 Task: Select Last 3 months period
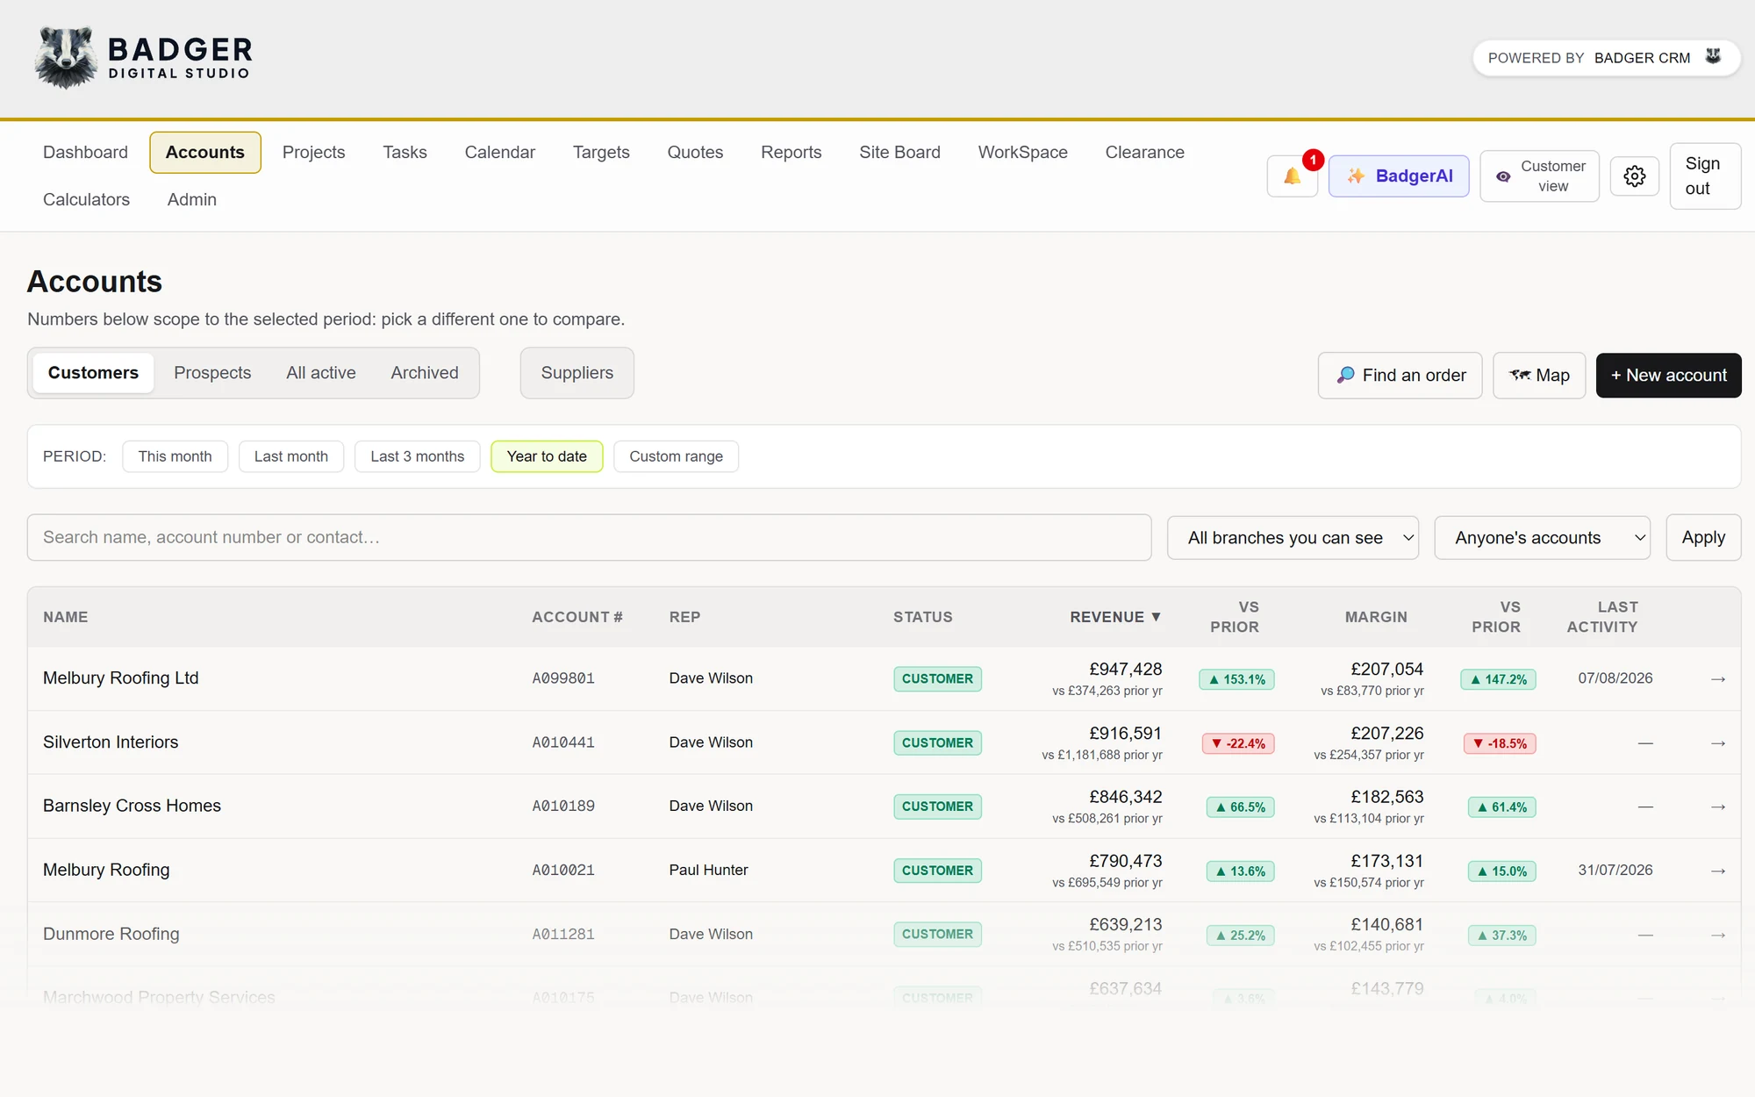coord(417,456)
